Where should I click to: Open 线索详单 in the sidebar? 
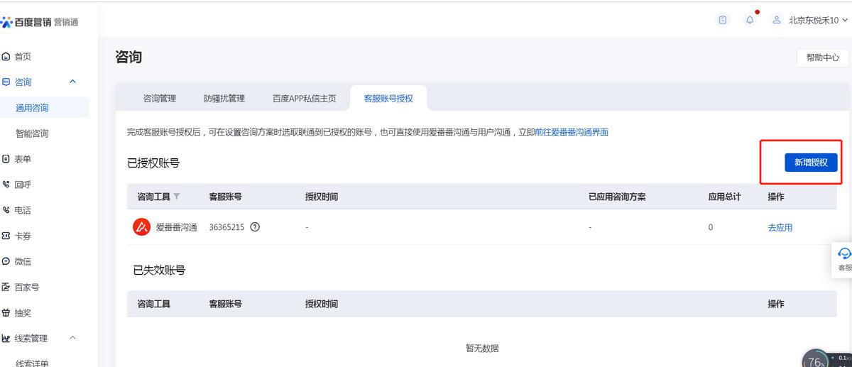[32, 363]
